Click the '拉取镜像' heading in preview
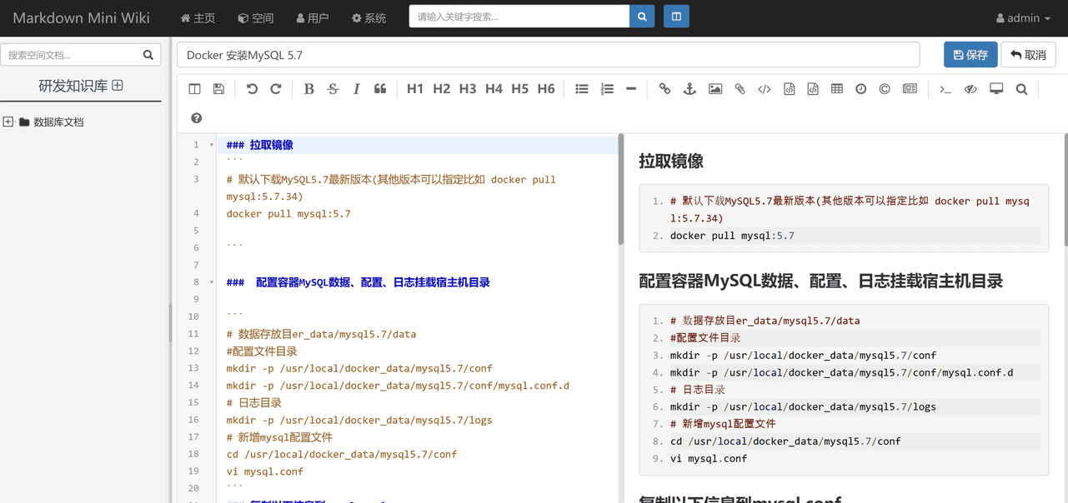The width and height of the screenshot is (1068, 503). (x=671, y=161)
